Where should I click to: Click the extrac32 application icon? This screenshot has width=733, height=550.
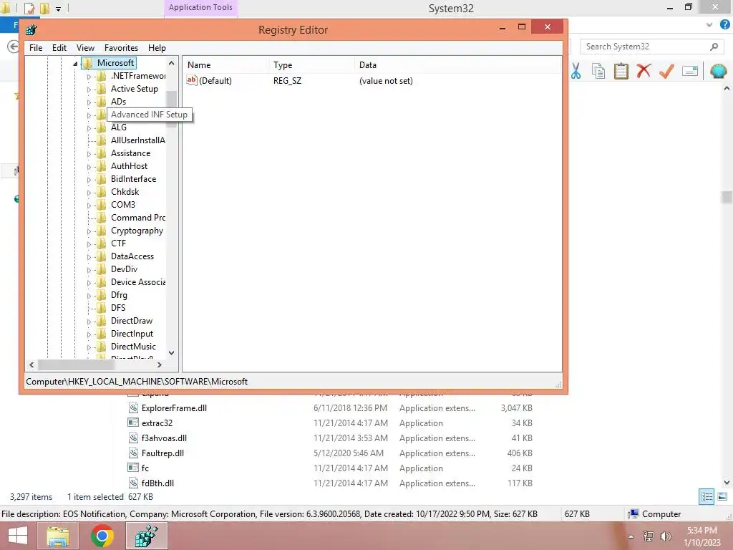(133, 423)
